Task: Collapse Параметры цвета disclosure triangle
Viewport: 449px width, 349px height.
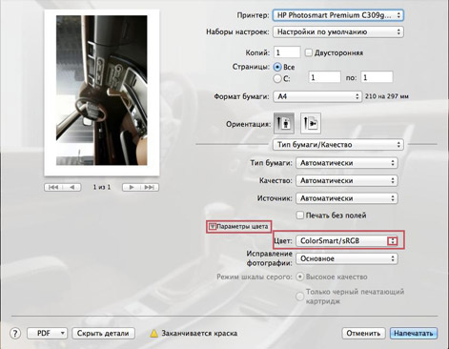Action: click(x=213, y=227)
